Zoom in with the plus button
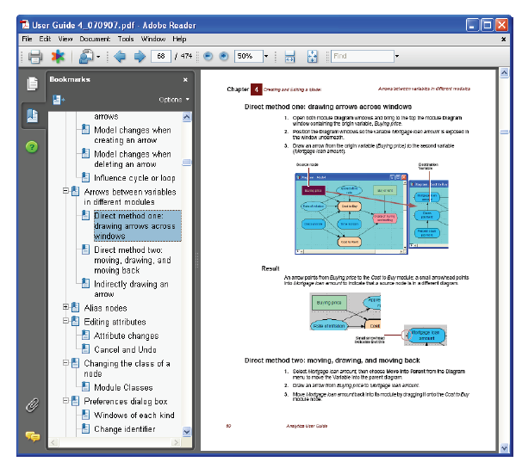 224,56
